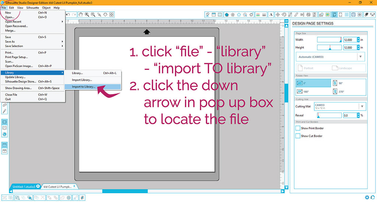
Task: Expand the Save As submenu
Action: pyautogui.click(x=33, y=42)
